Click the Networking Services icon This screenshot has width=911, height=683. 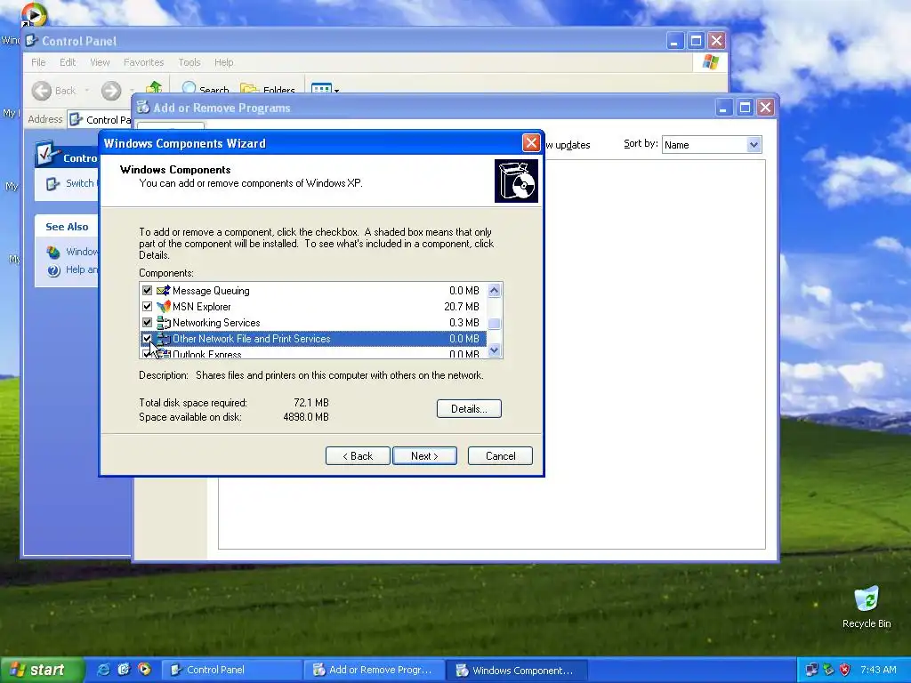pos(164,322)
